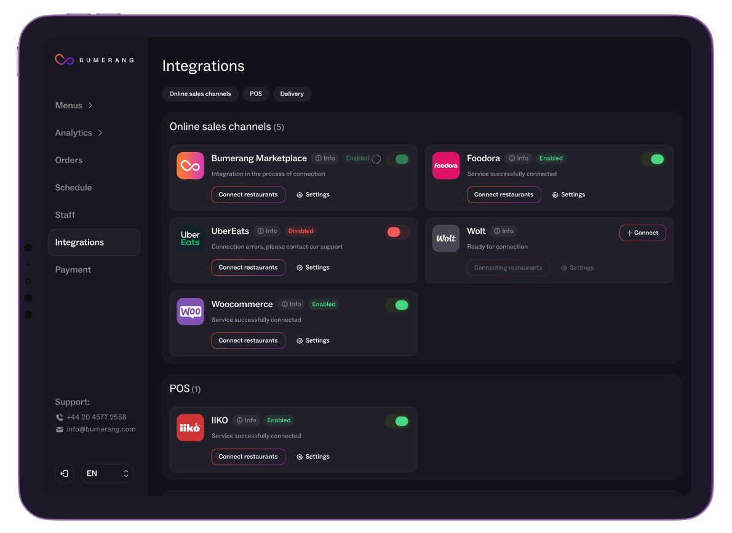This screenshot has width=732, height=533.
Task: Click the Integrations page title
Action: [x=204, y=66]
